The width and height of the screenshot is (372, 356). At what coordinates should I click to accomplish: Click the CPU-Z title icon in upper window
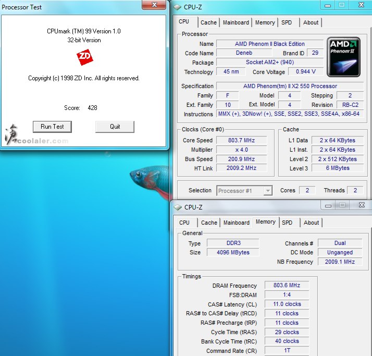pyautogui.click(x=177, y=7)
